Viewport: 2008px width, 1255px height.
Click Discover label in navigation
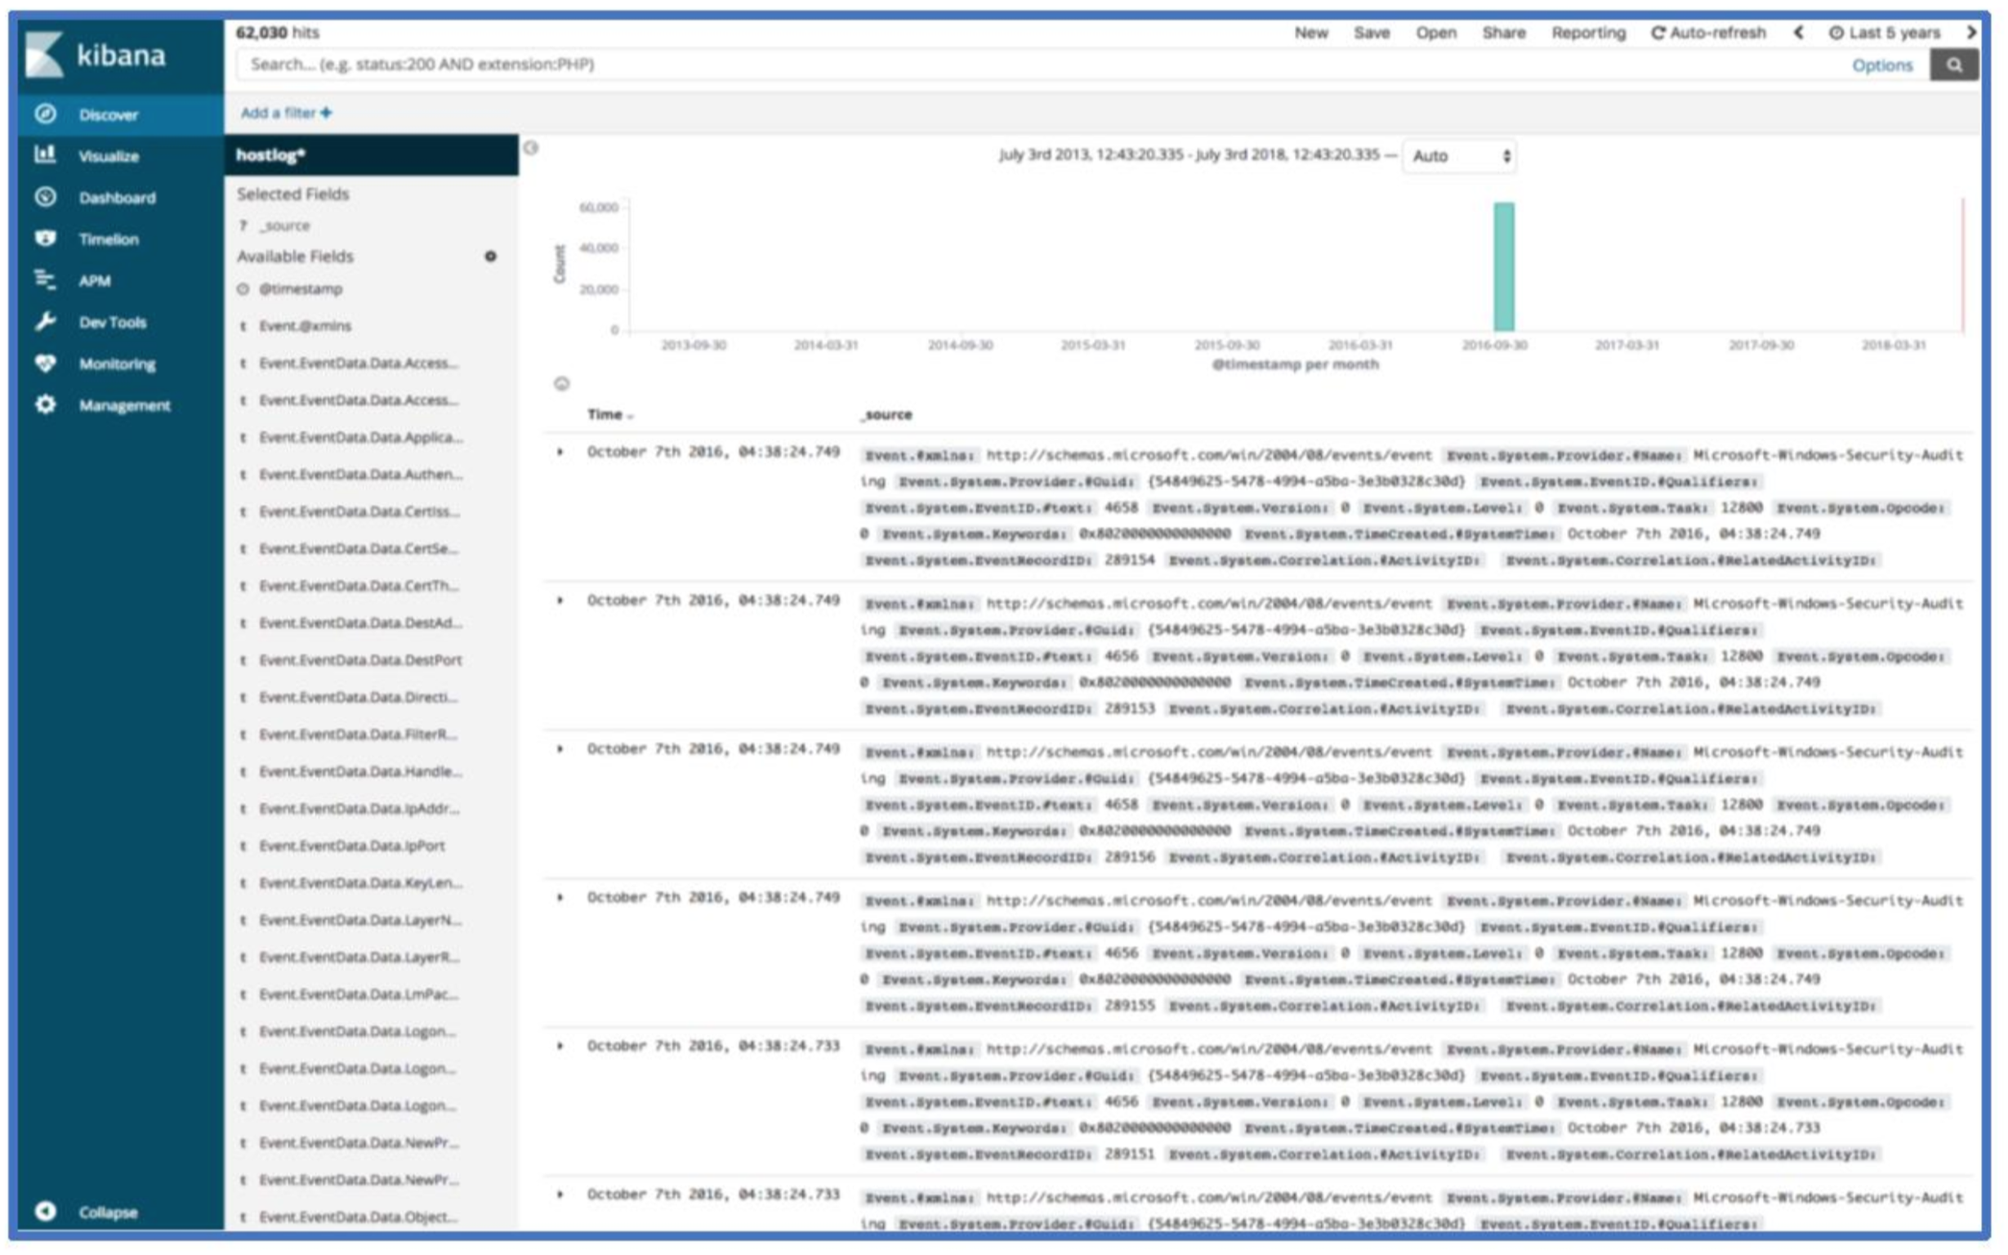click(x=109, y=114)
